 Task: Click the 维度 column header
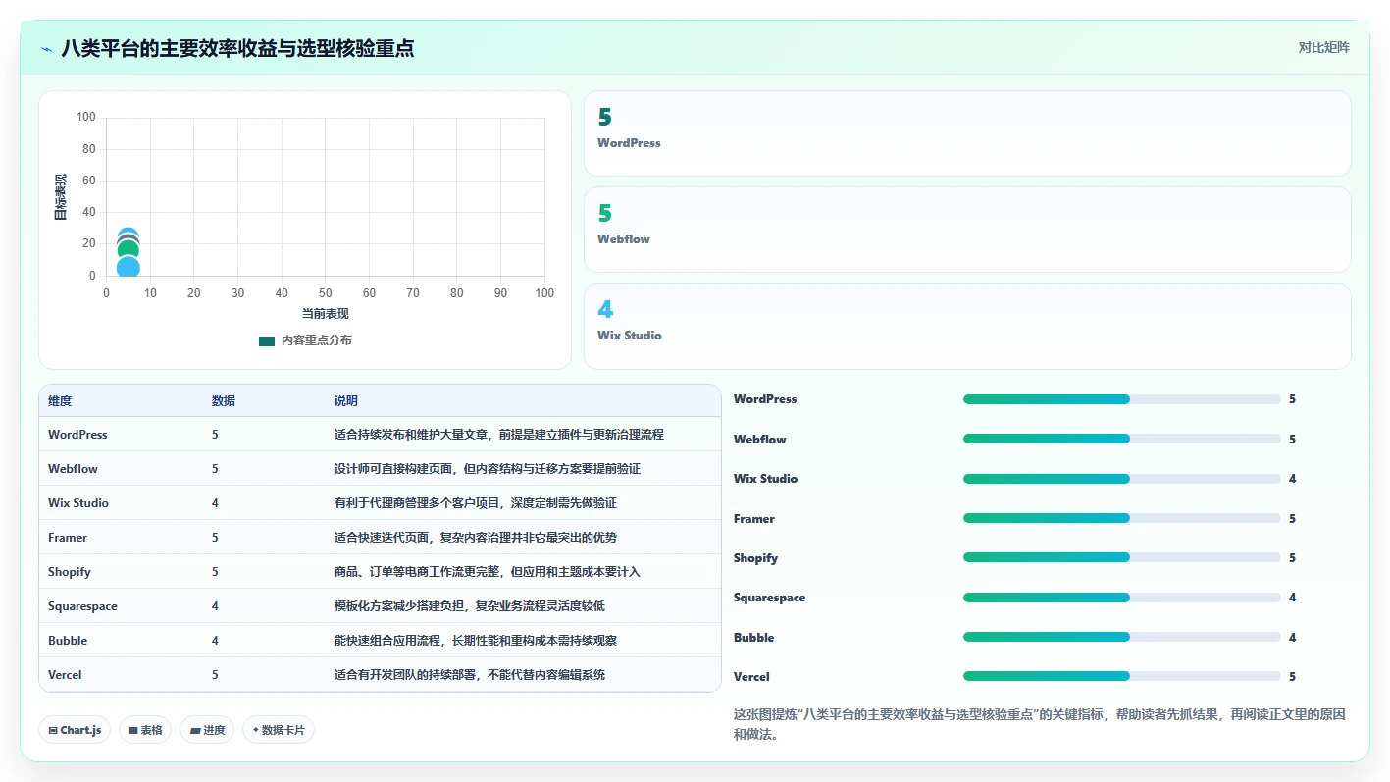pos(60,401)
